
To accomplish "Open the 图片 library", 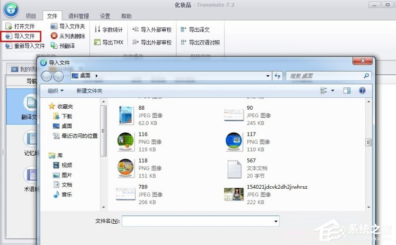I will 63,175.
